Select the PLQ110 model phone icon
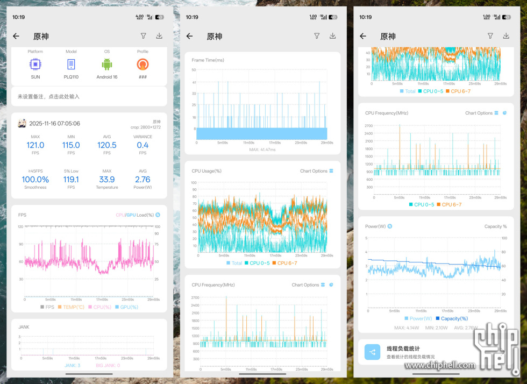 71,64
